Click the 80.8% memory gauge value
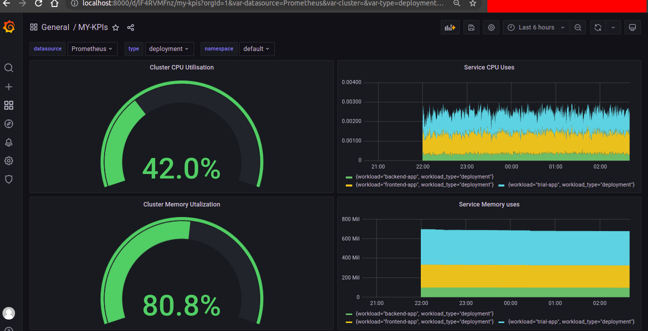The width and height of the screenshot is (648, 331). tap(181, 305)
